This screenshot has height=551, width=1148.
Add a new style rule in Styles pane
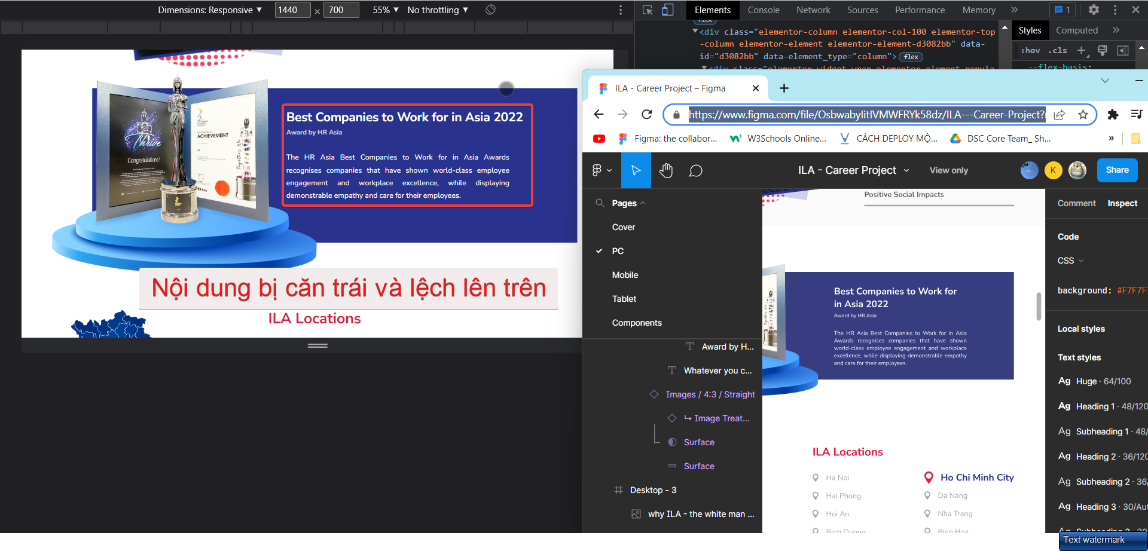point(1082,51)
